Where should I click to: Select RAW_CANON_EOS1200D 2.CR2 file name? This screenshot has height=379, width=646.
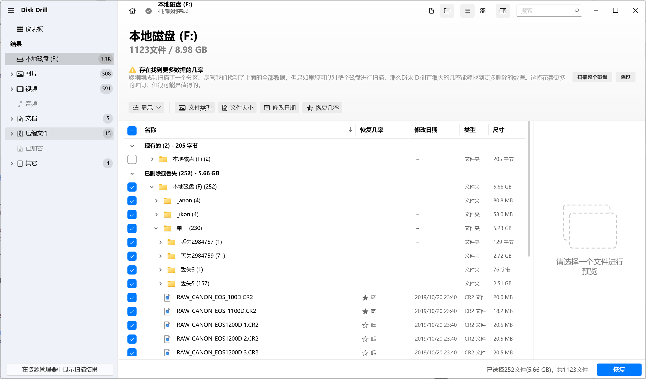point(218,339)
